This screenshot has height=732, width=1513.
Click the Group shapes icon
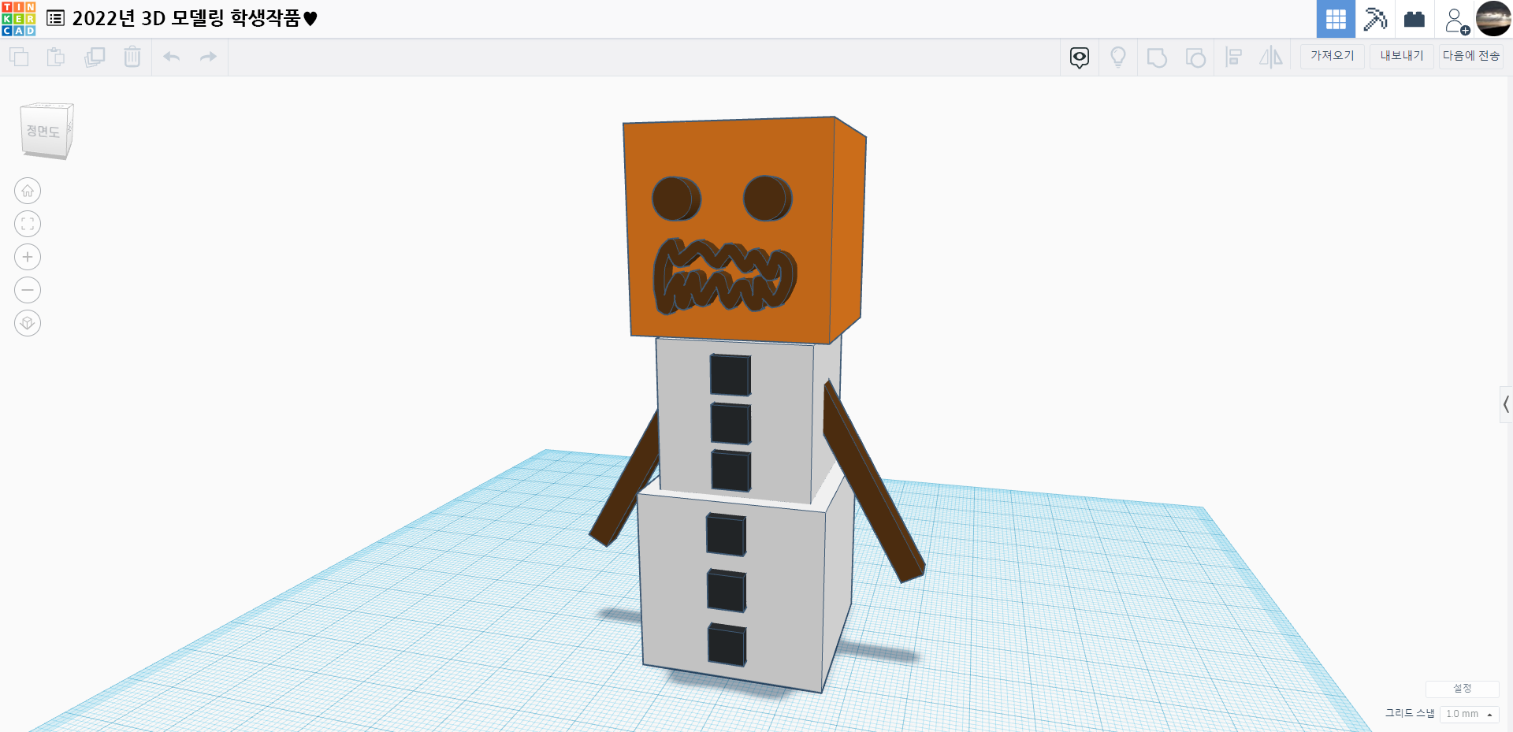point(1157,58)
